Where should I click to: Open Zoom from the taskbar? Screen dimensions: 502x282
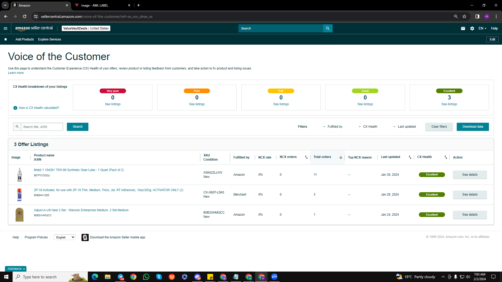tap(274, 277)
